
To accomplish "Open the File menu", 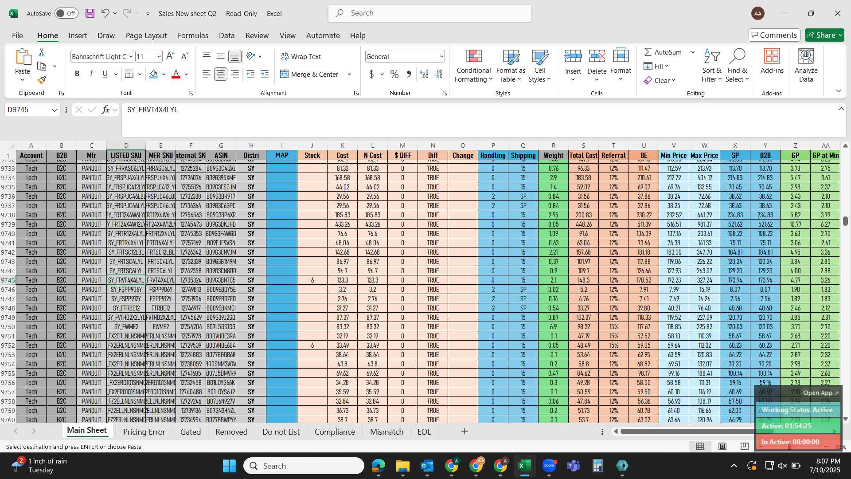I will 17,35.
